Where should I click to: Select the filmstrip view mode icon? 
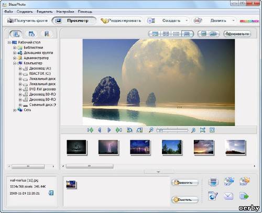coord(187,33)
